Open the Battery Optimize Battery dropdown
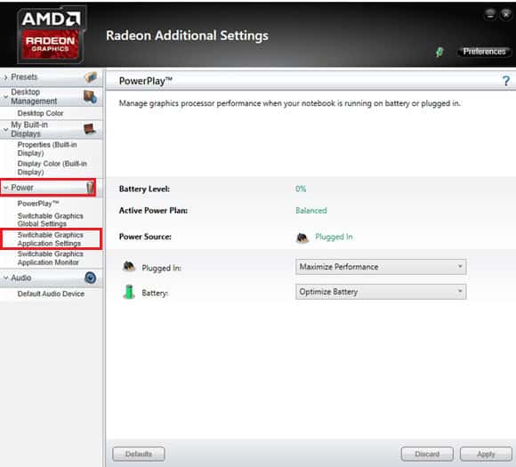 pos(381,292)
